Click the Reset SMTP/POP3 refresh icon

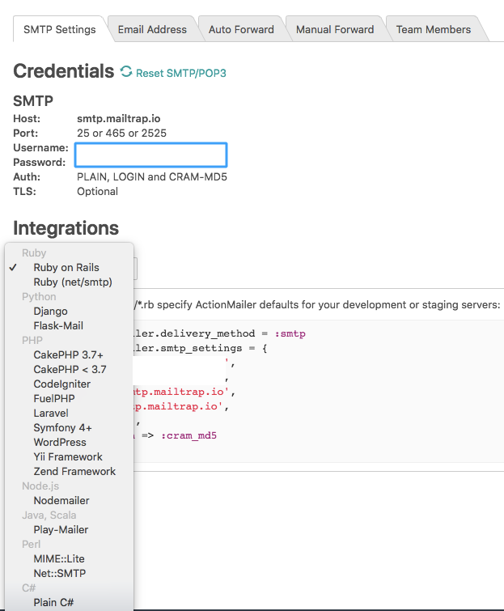(x=126, y=71)
